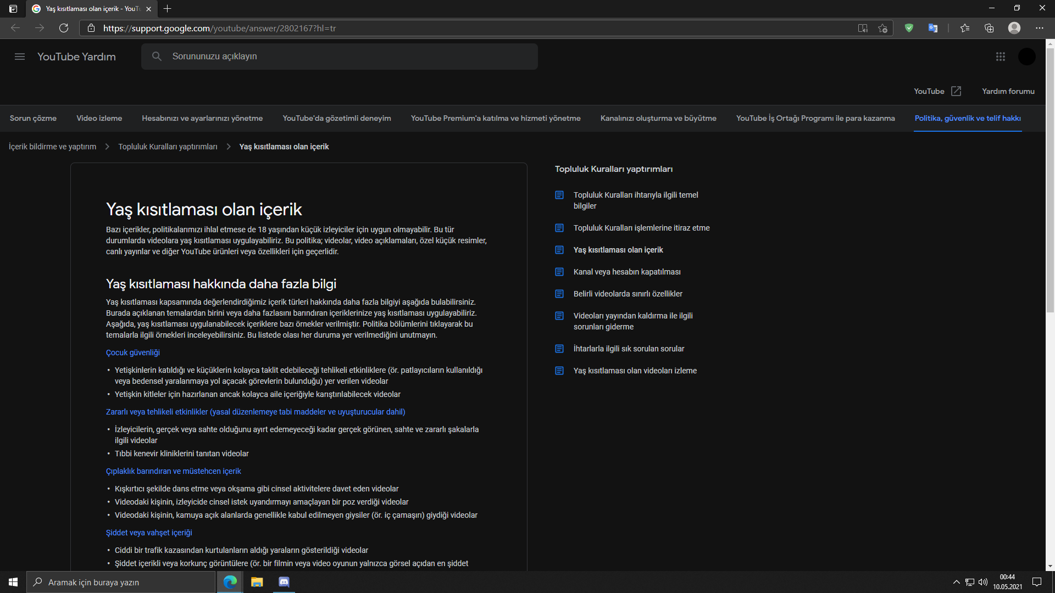This screenshot has height=593, width=1055.
Task: Open the Windows notification center
Action: pos(1037,582)
